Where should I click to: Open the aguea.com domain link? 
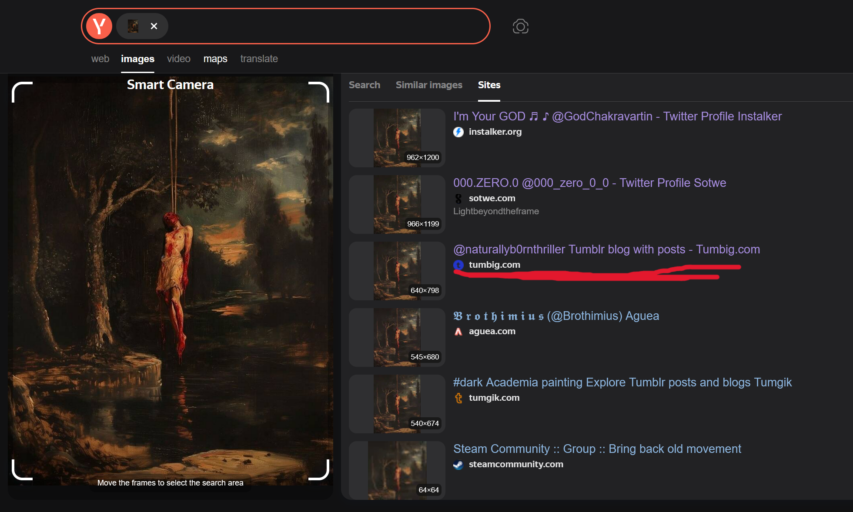(x=492, y=331)
